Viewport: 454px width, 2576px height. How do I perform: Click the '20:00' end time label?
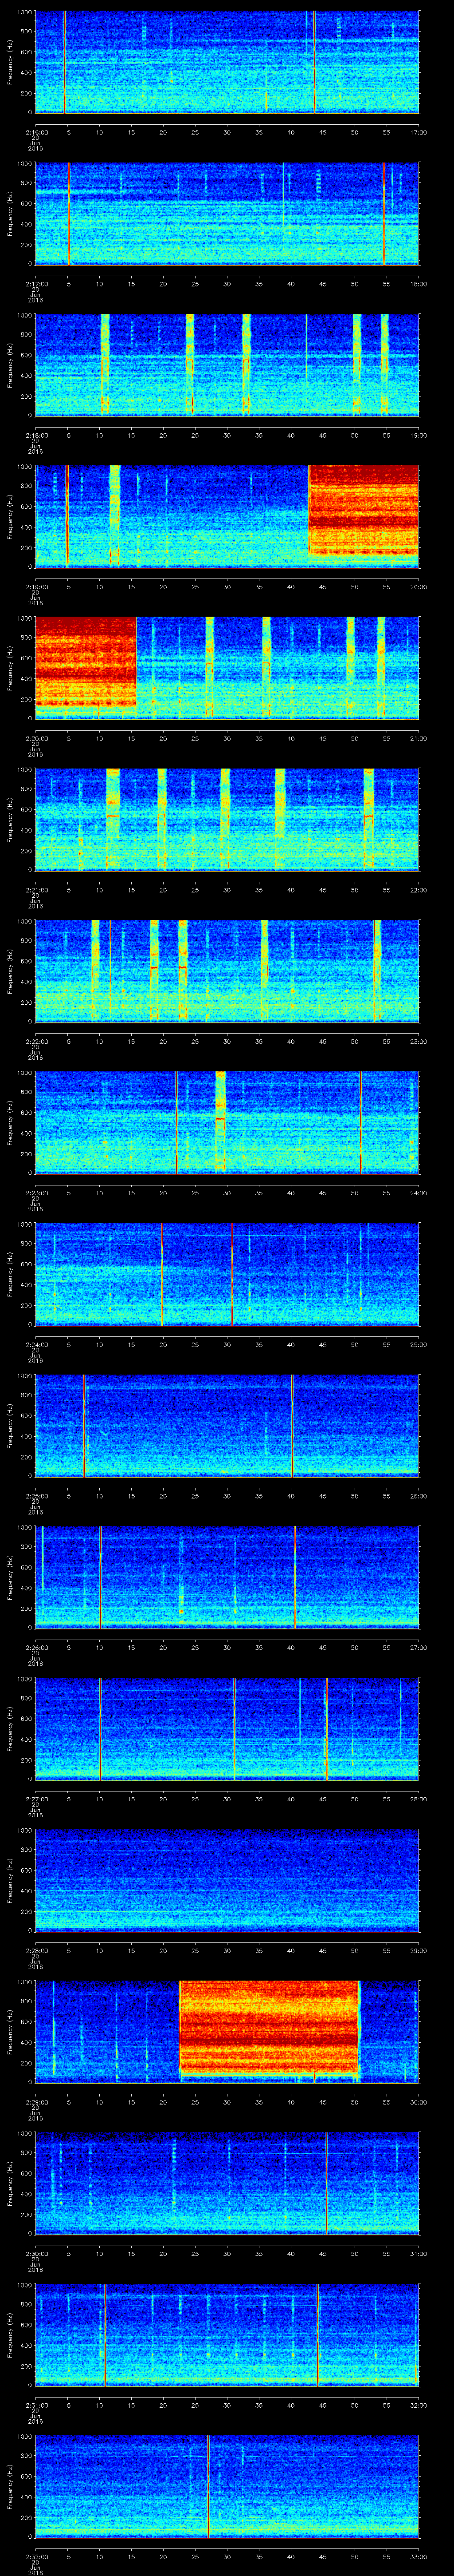pyautogui.click(x=418, y=587)
